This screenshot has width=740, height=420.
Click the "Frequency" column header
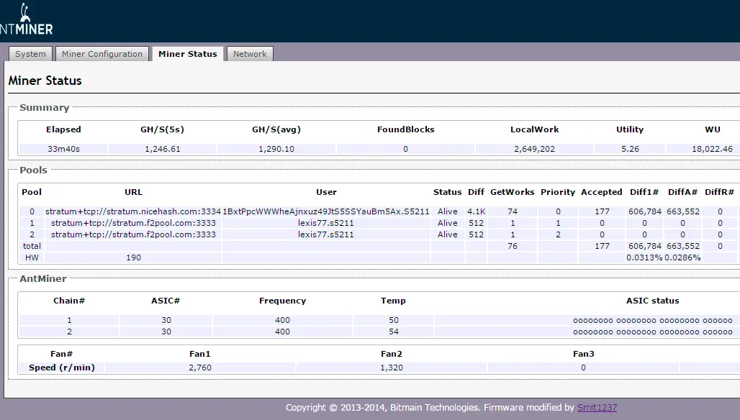click(x=283, y=301)
